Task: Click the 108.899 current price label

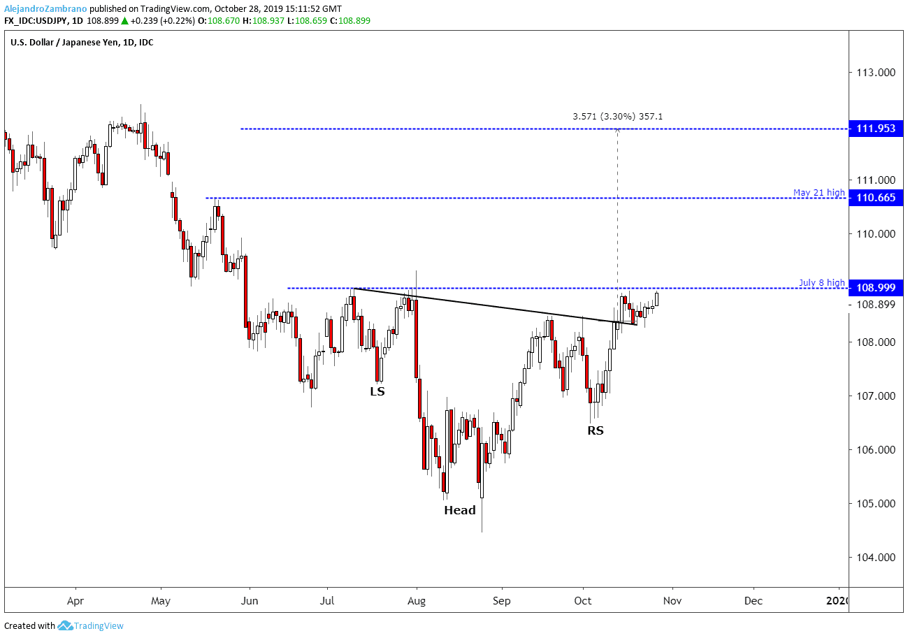Action: pos(875,304)
